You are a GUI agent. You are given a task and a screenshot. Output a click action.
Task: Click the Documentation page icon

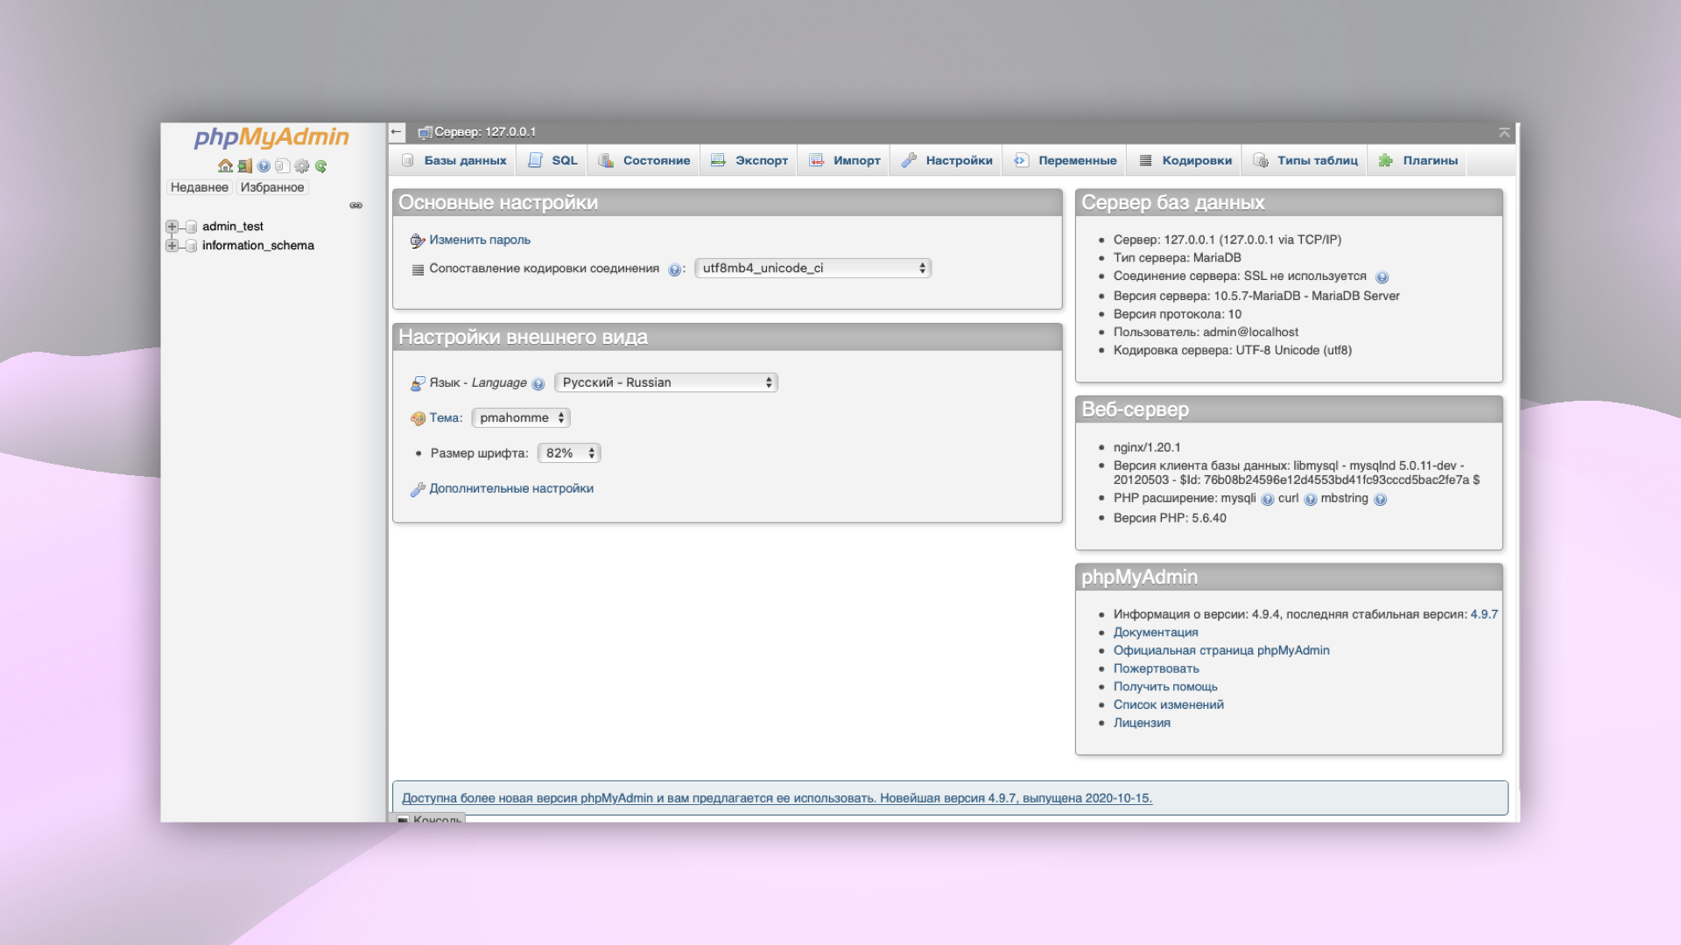pos(282,165)
